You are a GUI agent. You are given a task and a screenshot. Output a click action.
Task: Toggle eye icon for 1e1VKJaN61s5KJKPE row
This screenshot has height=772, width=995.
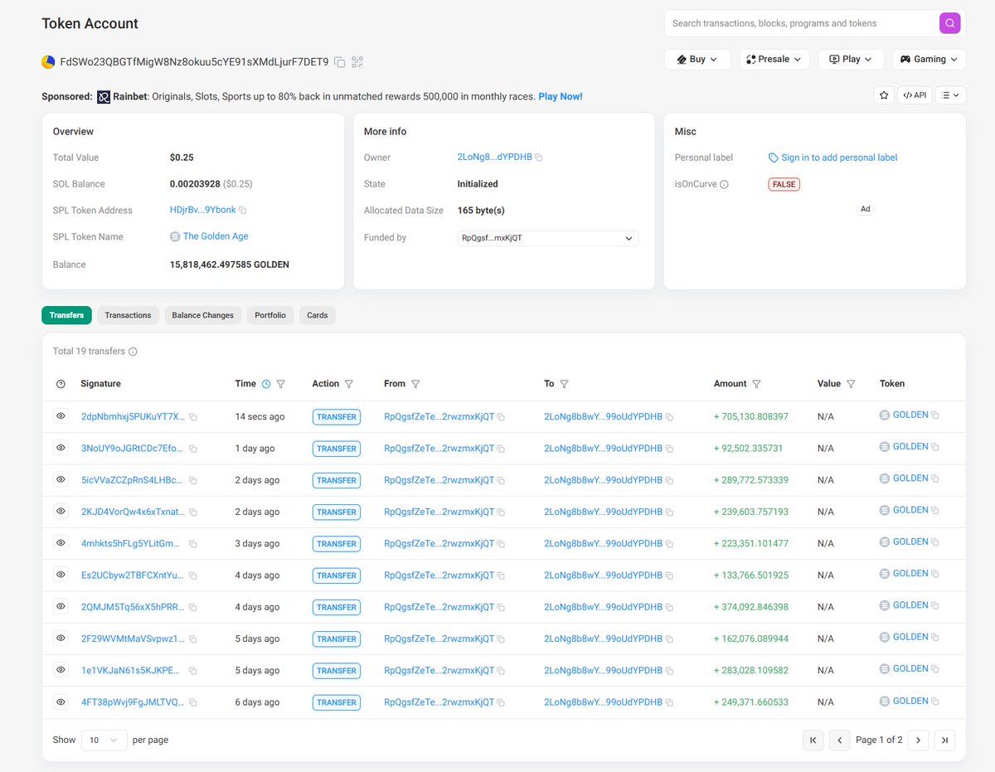61,669
